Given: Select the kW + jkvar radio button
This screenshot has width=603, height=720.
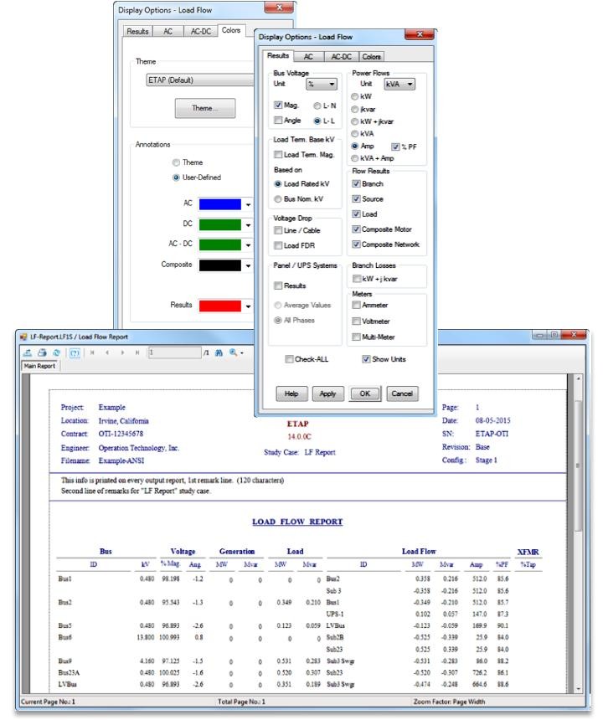Looking at the screenshot, I should click(354, 121).
